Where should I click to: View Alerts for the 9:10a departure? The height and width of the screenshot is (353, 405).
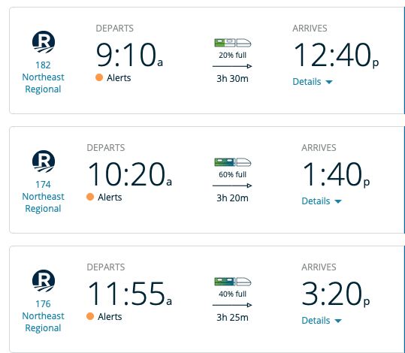click(119, 77)
